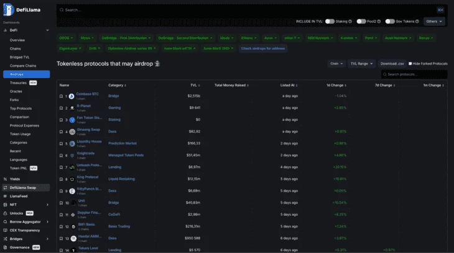Click the Download .csv button
Viewport: 454px width, 253px height.
tap(392, 63)
